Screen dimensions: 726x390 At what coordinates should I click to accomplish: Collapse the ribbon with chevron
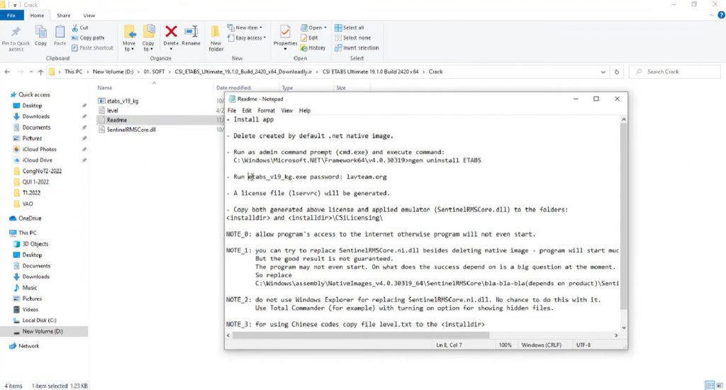point(712,16)
